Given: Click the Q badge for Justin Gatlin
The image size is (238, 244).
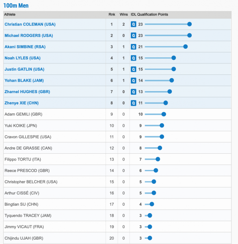Looking at the screenshot, I should coord(133,69).
